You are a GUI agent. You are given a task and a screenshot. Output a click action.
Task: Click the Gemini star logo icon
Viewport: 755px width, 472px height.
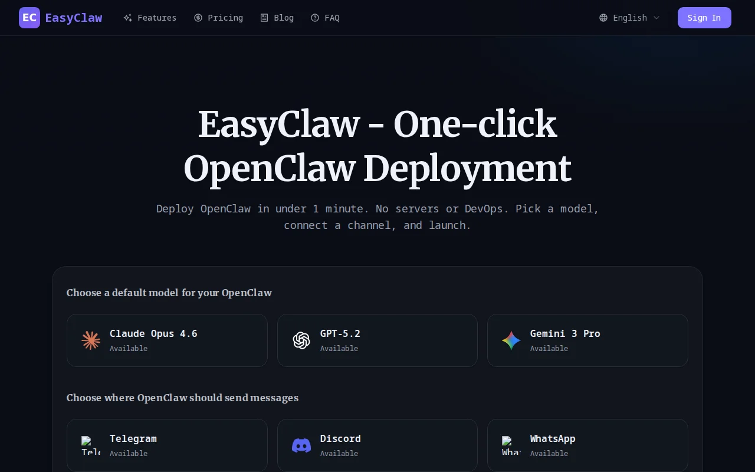click(511, 340)
